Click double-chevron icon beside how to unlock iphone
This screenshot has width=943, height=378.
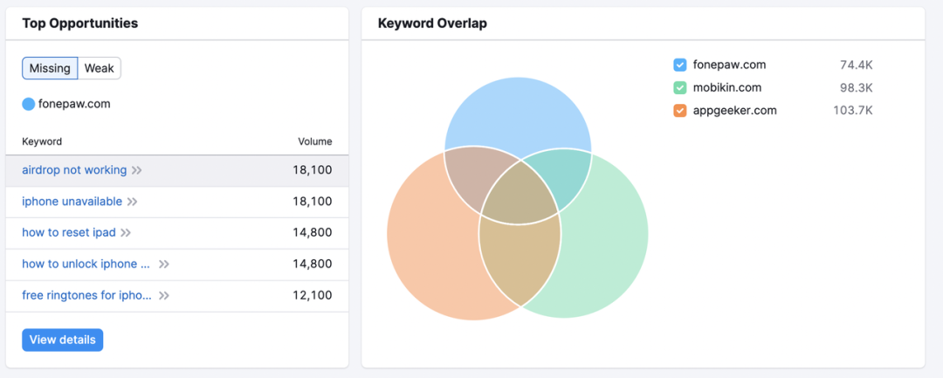(164, 265)
